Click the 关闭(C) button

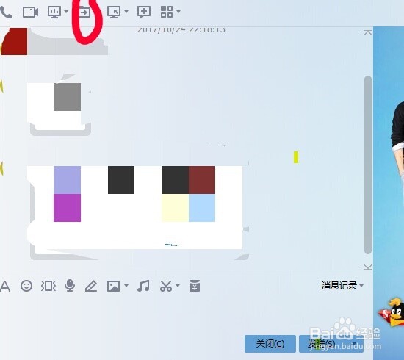point(270,344)
